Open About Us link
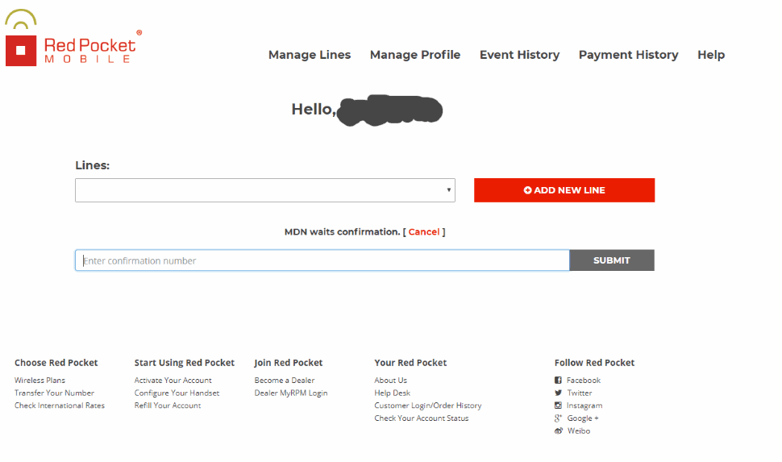This screenshot has height=462, width=782. point(390,381)
